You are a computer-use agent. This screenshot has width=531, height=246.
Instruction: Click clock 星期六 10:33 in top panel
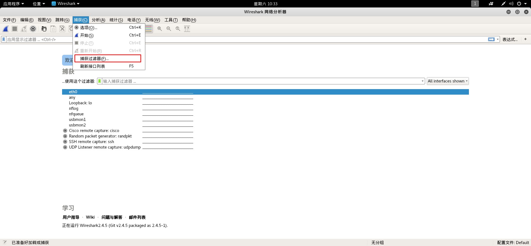265,4
